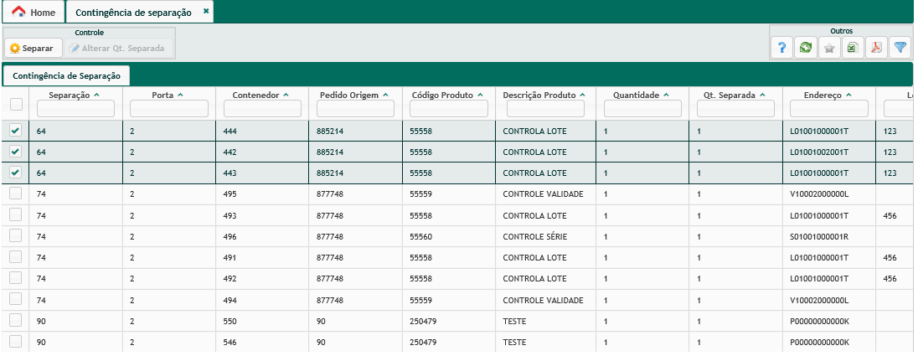Click the Home house icon
The width and height of the screenshot is (918, 356).
coord(18,13)
